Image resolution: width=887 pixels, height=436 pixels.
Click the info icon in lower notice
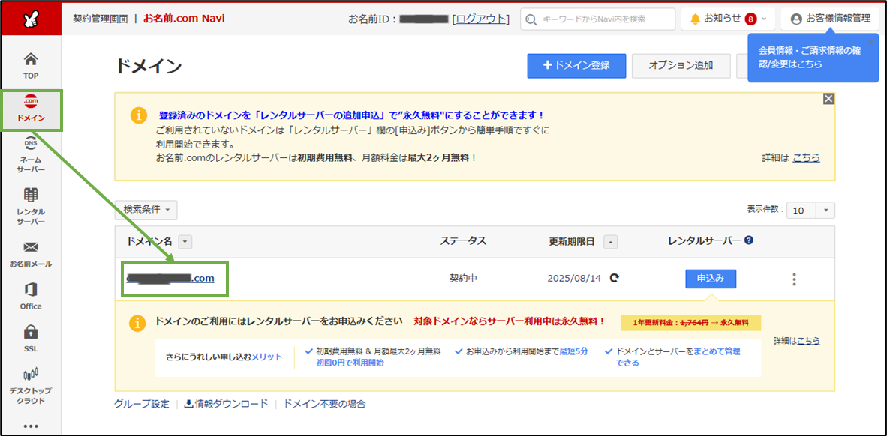[137, 323]
